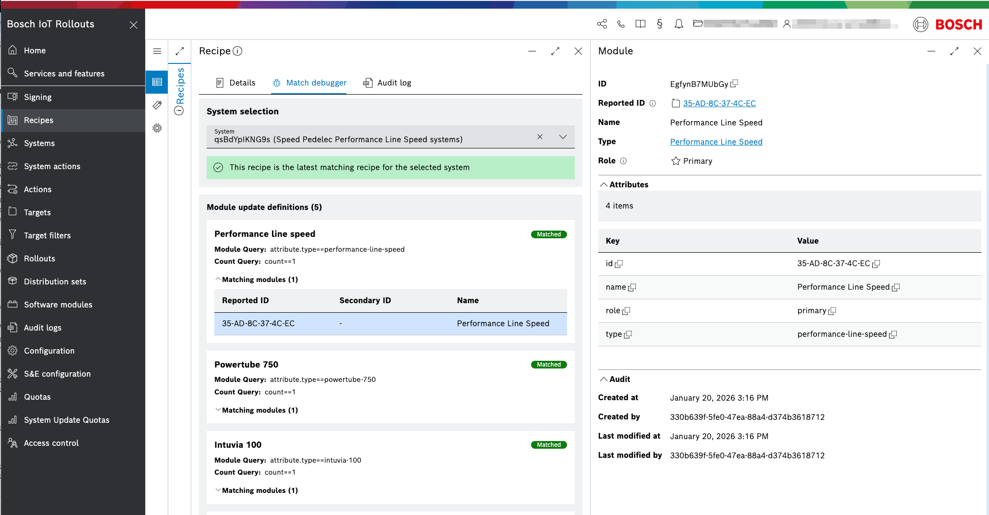
Task: Click the notifications bell icon
Action: click(679, 24)
